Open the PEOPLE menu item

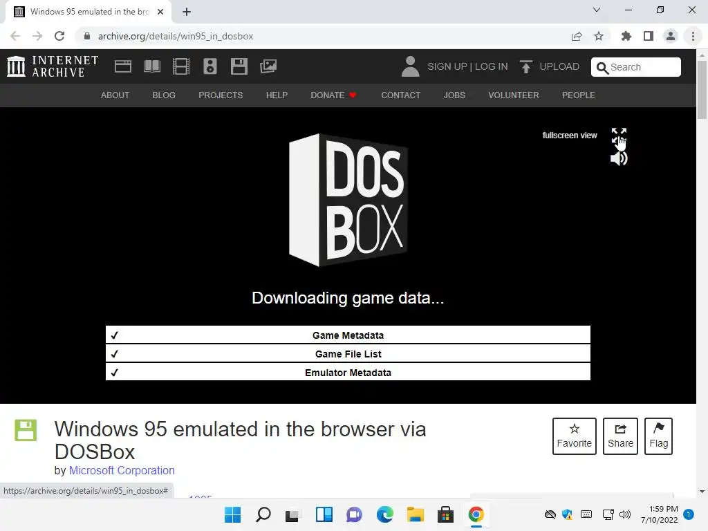click(x=578, y=95)
